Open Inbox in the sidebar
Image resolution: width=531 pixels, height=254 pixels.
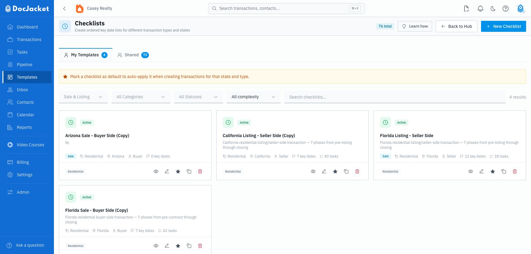tap(27, 90)
